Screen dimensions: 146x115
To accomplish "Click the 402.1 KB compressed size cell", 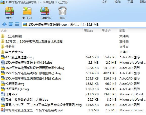I will [x=110, y=73].
